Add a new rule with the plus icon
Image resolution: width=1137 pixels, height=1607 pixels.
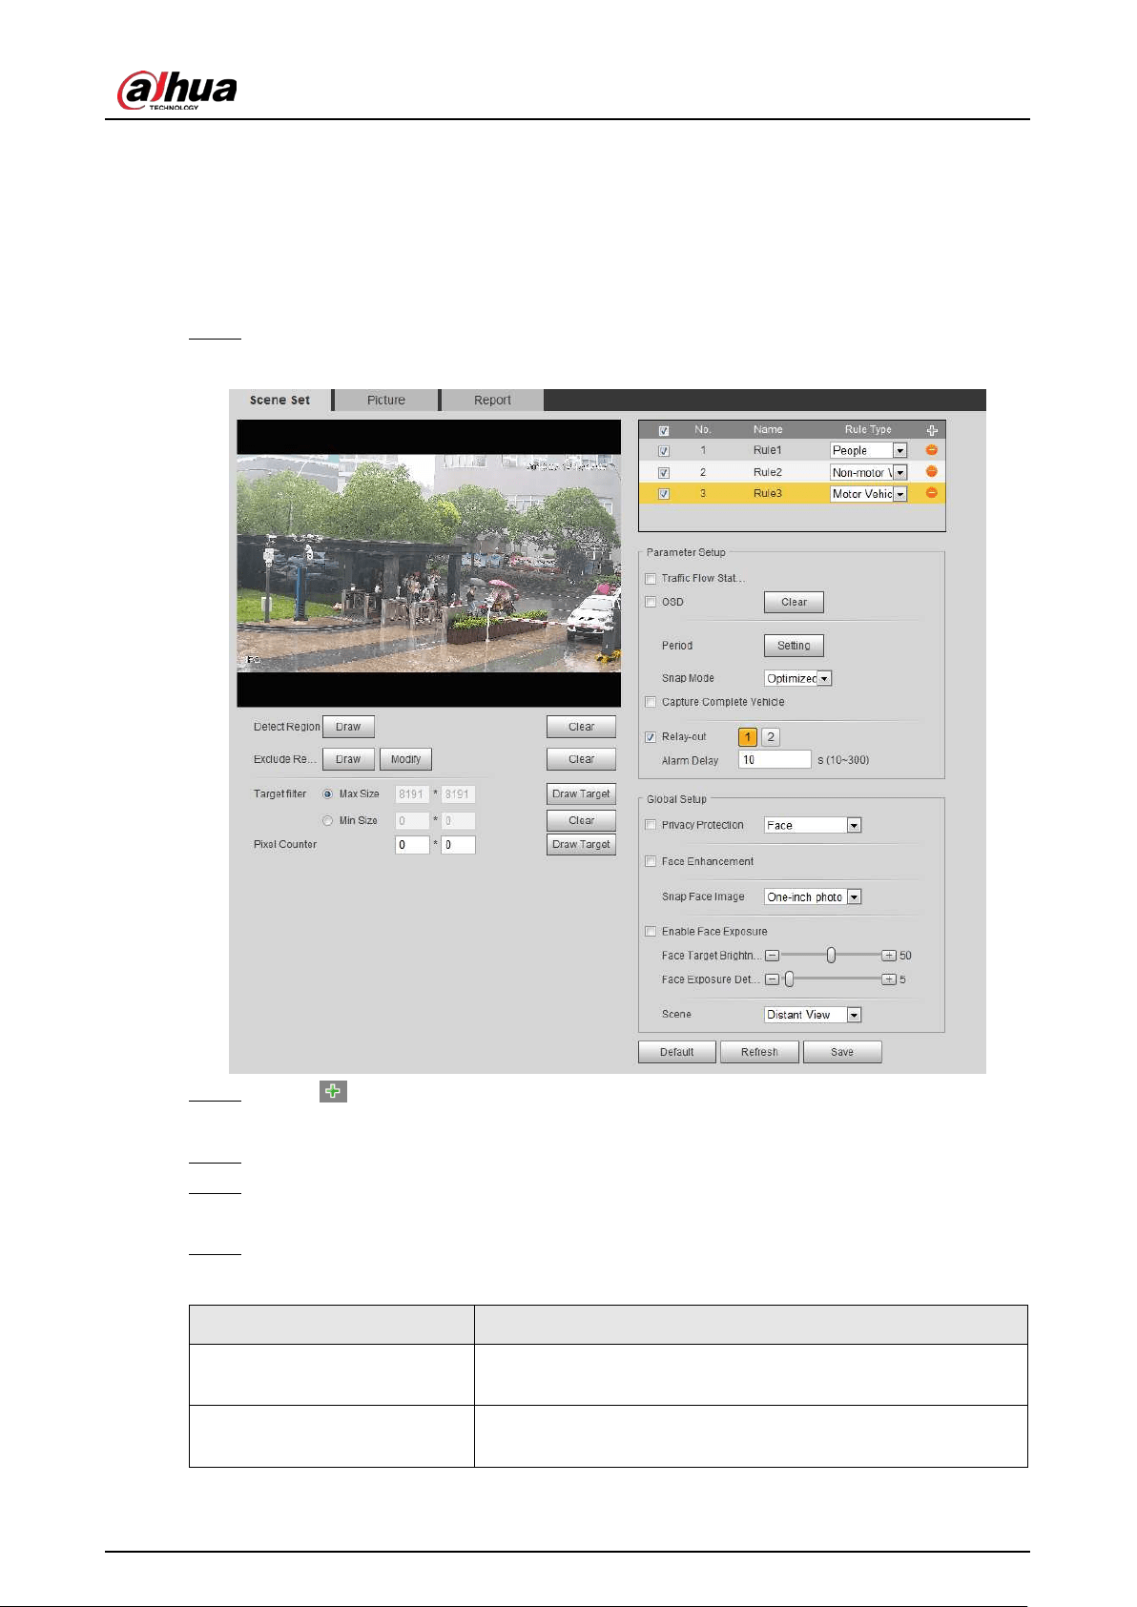click(x=932, y=430)
